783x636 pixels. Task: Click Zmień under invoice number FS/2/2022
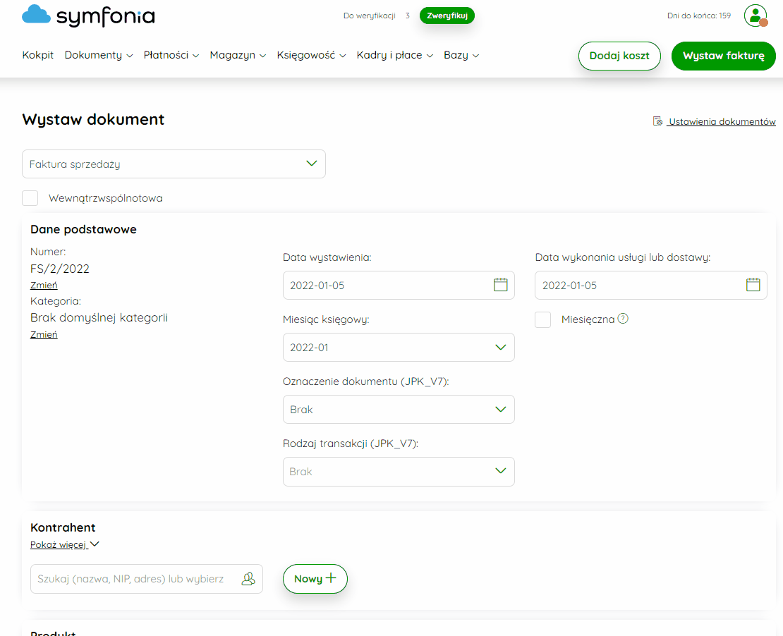44,285
